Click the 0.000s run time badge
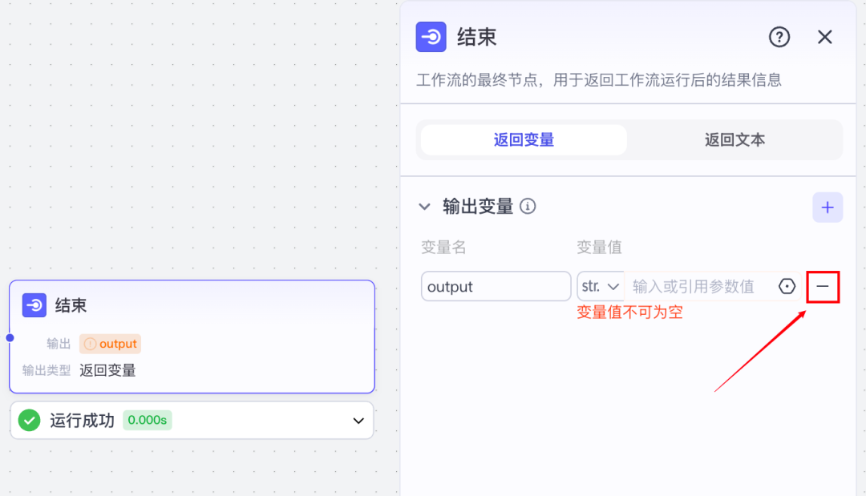 (148, 421)
